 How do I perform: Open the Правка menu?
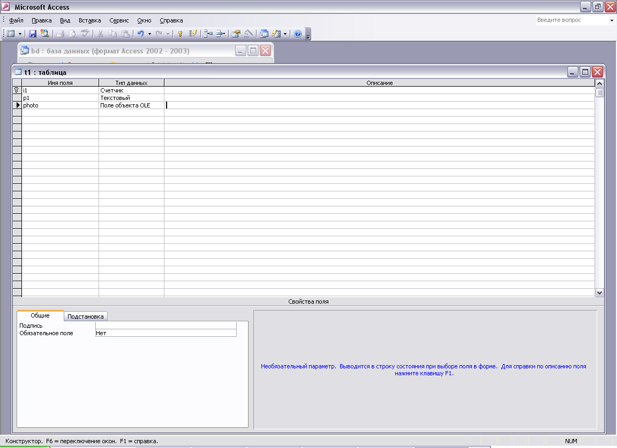(42, 20)
